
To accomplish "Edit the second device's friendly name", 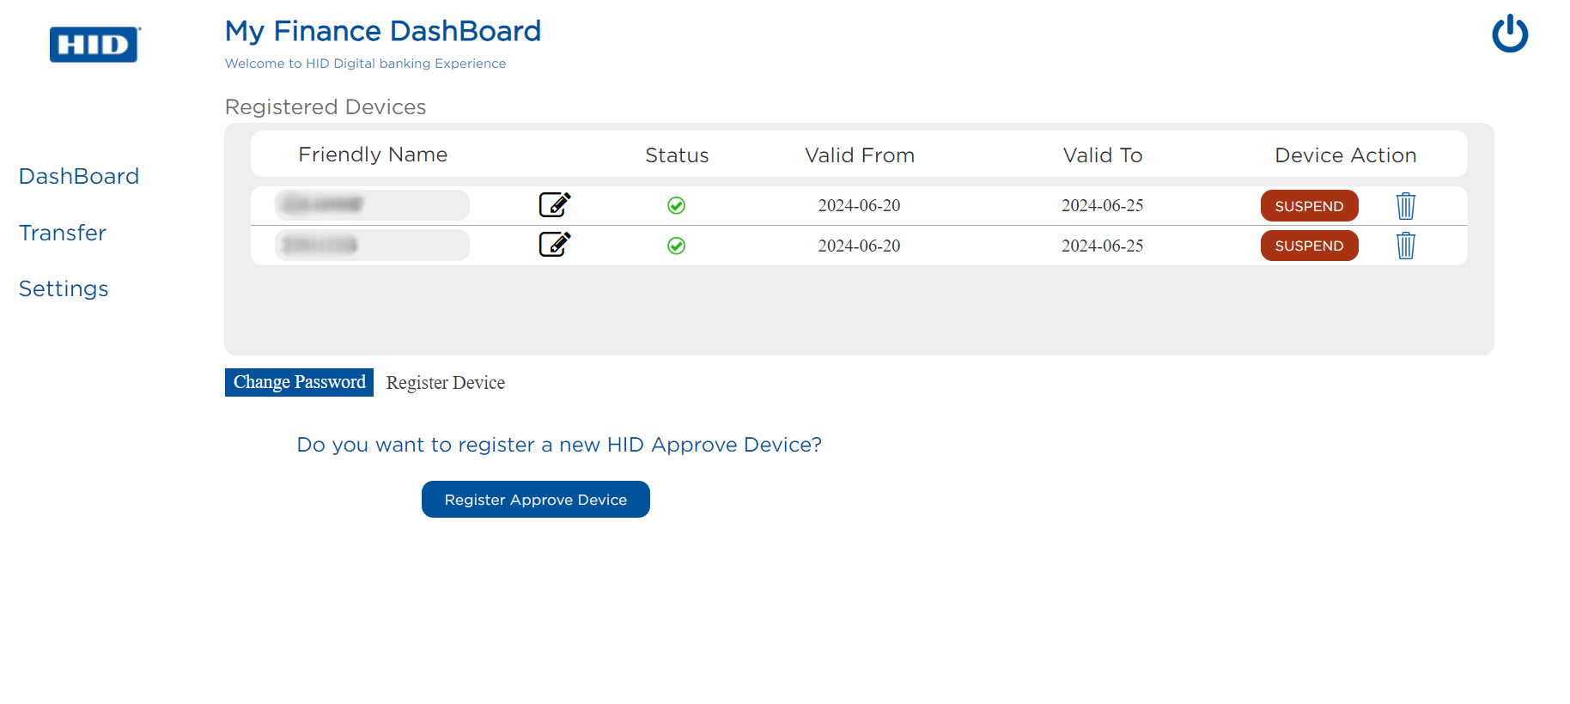I will tap(555, 245).
